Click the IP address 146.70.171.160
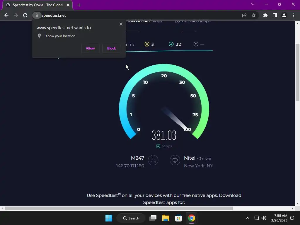 (x=130, y=166)
